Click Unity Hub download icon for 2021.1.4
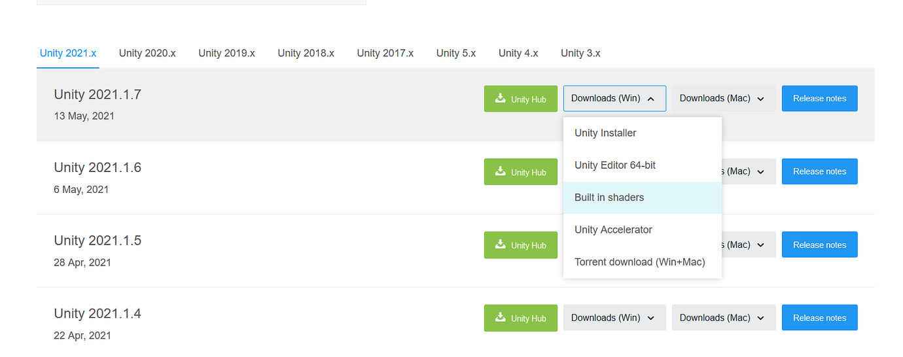The height and width of the screenshot is (357, 903). point(501,318)
